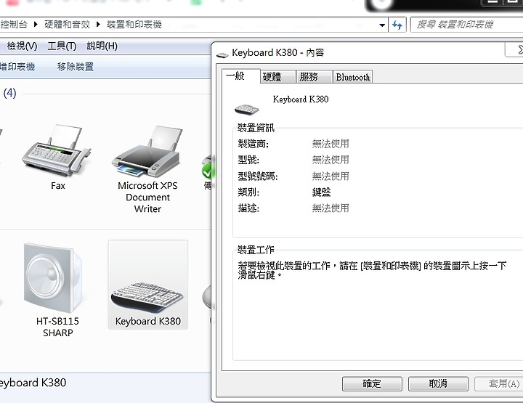This screenshot has width=523, height=403.
Task: Click the 控制台 breadcrumb
Action: (14, 25)
